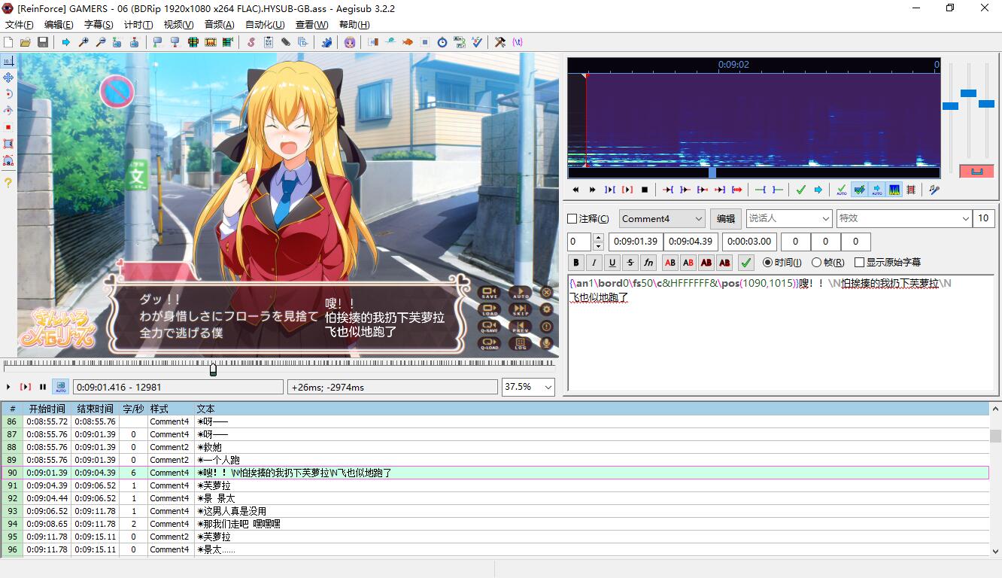Open the 自动化 Automation menu

click(265, 25)
